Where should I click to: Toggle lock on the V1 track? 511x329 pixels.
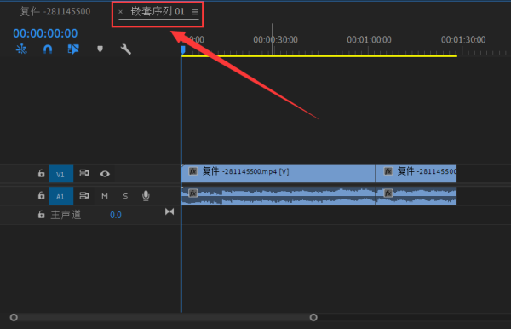(x=41, y=173)
